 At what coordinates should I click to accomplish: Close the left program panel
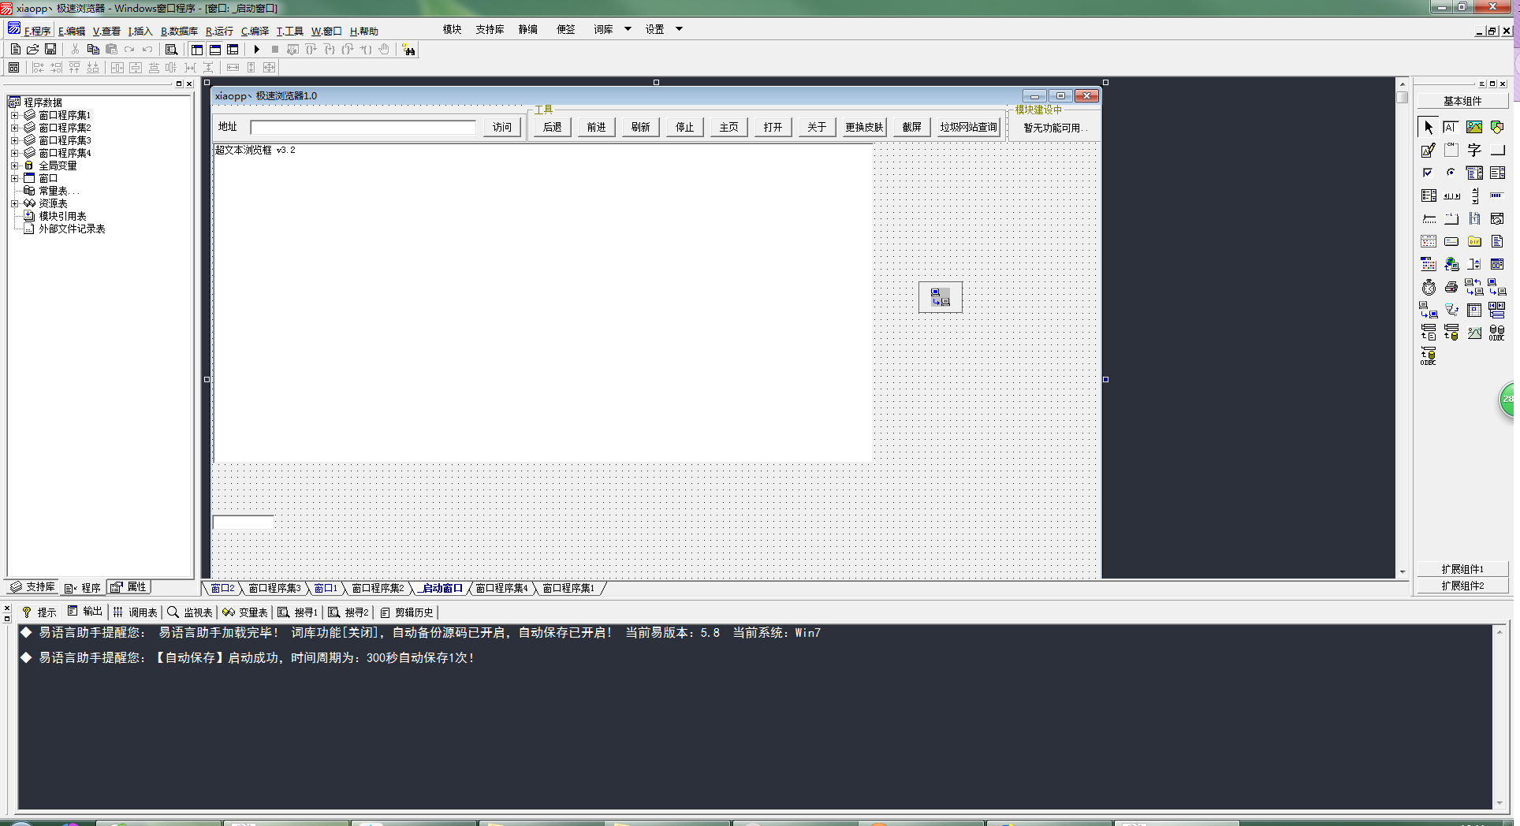pos(189,84)
